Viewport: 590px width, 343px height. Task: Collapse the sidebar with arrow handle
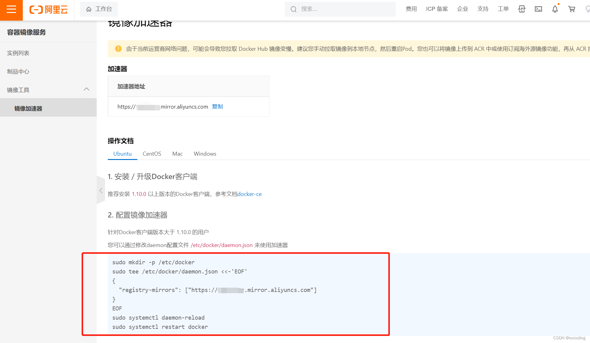[x=101, y=190]
